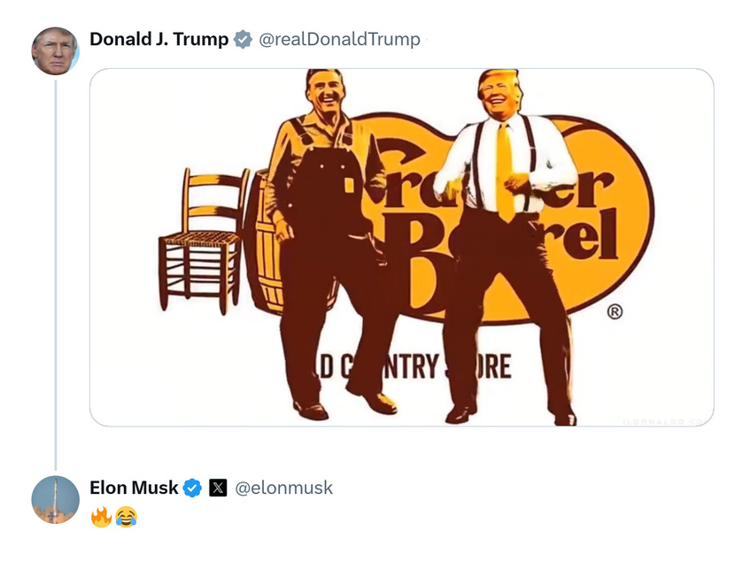Open the @elonmusk handle link
Screen dimensions: 743x562
tap(284, 488)
